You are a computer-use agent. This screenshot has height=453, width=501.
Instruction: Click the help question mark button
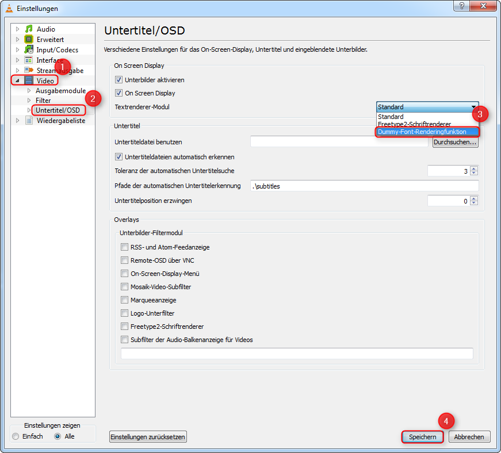462,6
